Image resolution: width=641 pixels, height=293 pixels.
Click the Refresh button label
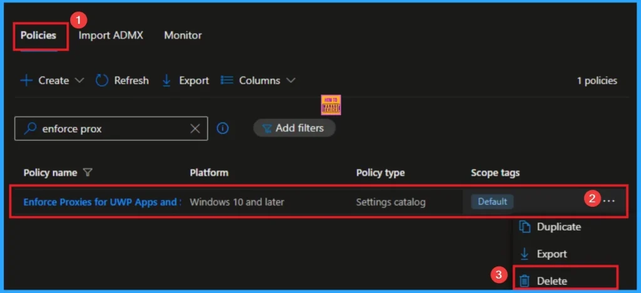tap(131, 81)
